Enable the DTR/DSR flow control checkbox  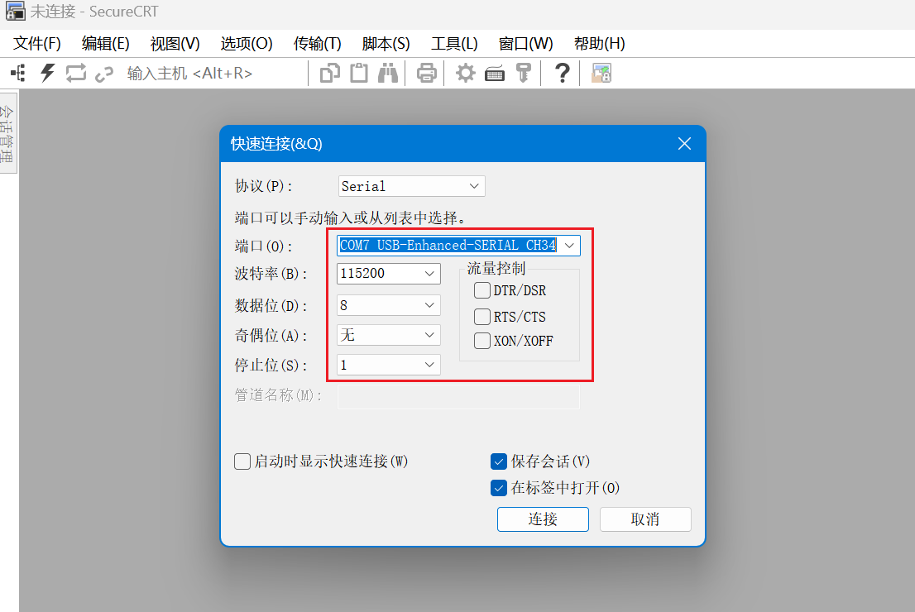click(x=482, y=290)
